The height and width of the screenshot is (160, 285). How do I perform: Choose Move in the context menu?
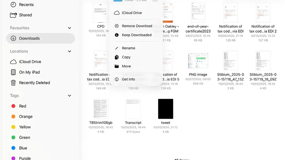coord(126,67)
